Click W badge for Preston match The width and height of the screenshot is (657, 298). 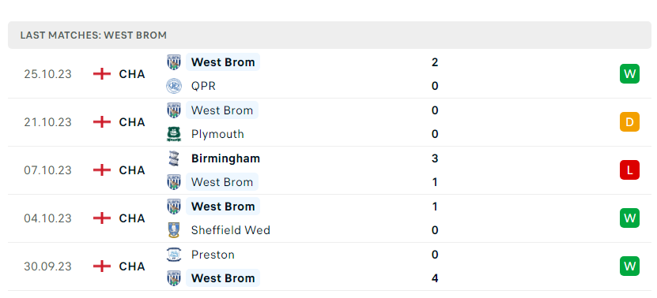[x=630, y=266]
